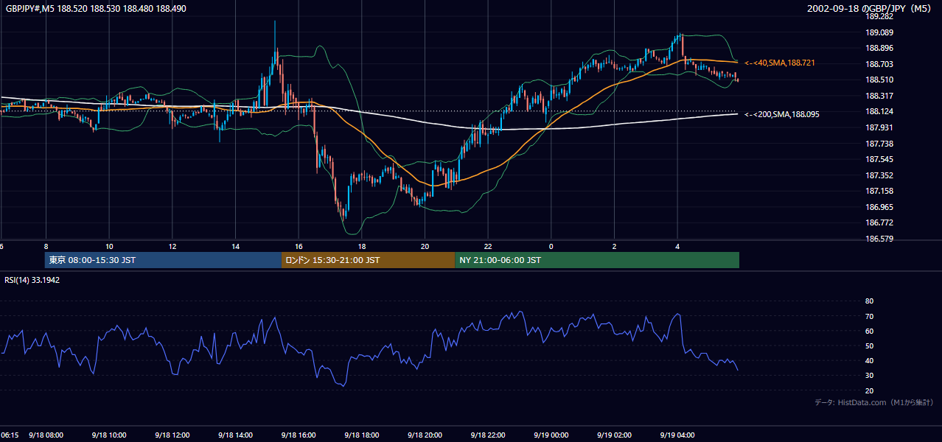Click the RSI(14) 33.1942 indicator label
Image resolution: width=942 pixels, height=442 pixels.
(32, 280)
